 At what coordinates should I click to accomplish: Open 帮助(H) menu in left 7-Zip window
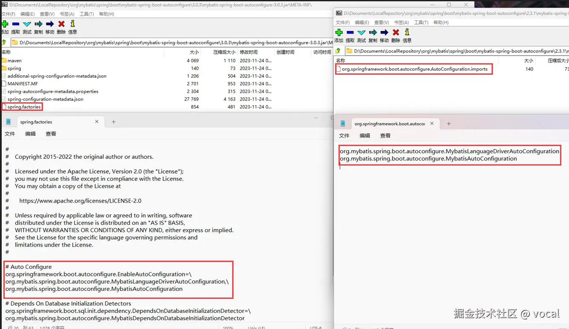[106, 14]
